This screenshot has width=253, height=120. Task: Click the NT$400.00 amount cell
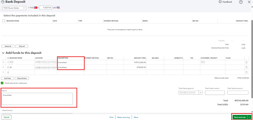pyautogui.click(x=135, y=67)
